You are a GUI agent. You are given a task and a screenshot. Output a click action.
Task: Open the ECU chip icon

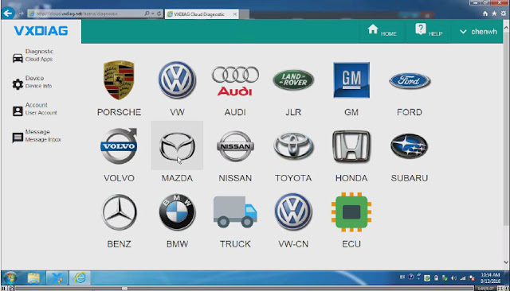click(351, 212)
